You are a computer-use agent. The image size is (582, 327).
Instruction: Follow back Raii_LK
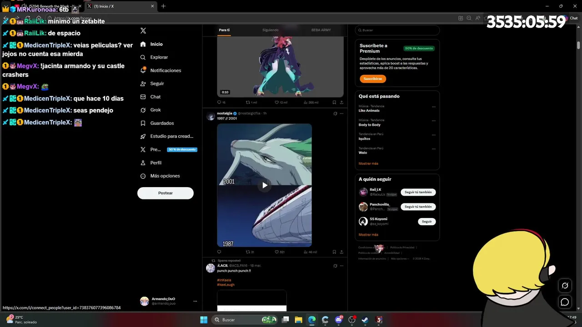(x=418, y=192)
